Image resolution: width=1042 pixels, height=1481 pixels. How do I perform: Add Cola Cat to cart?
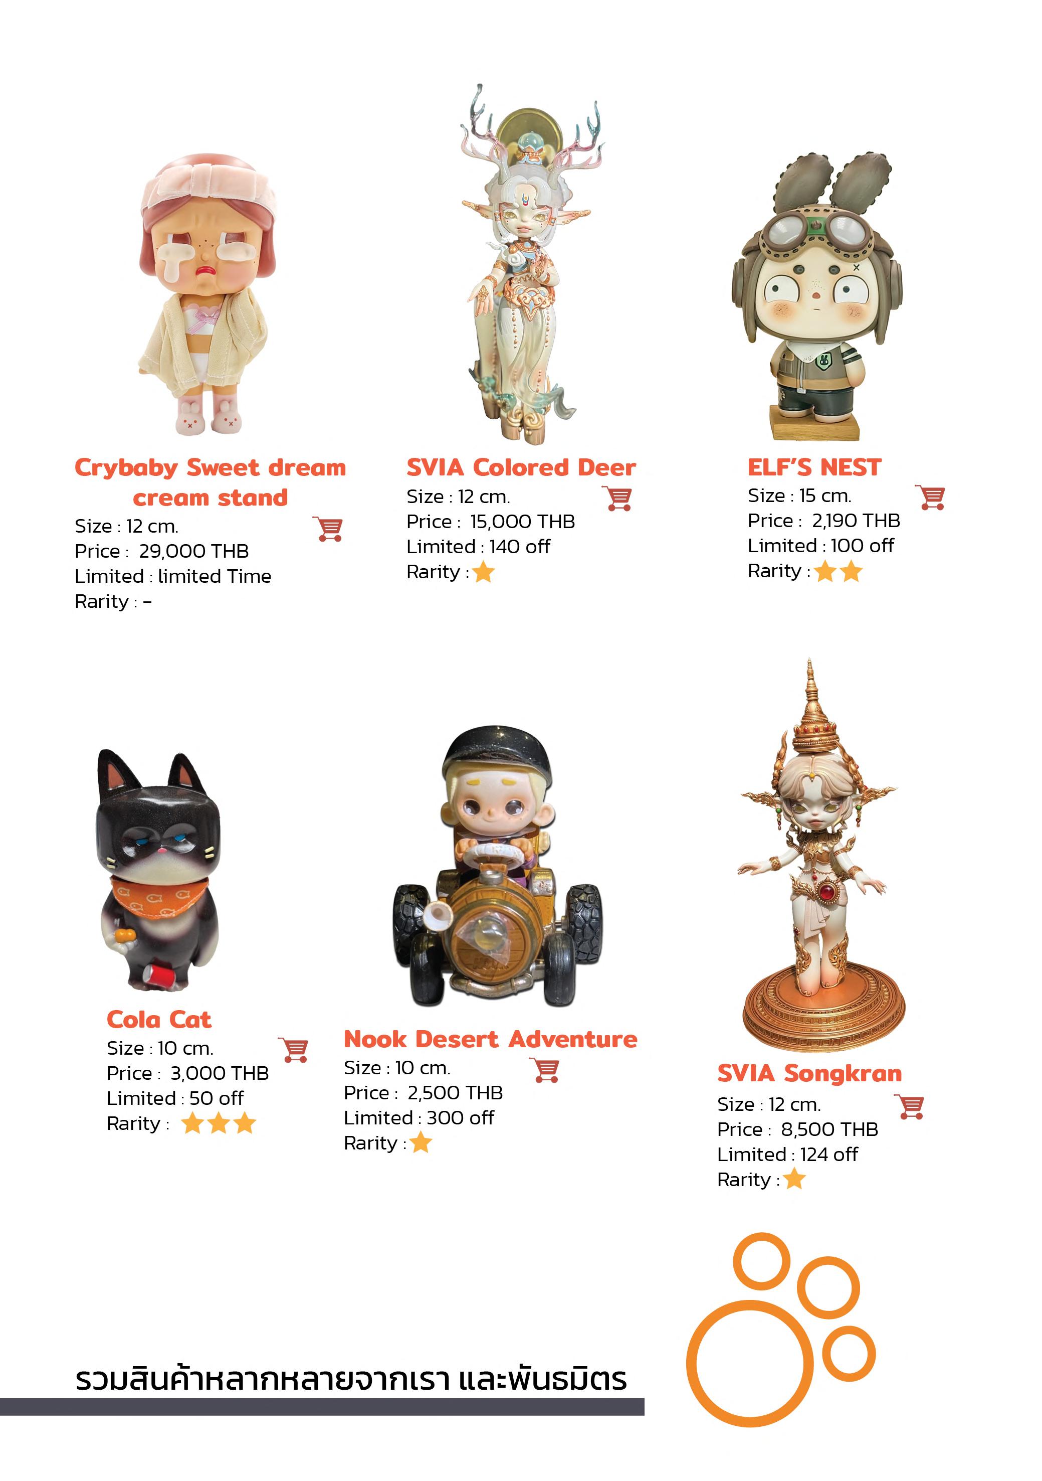point(294,1050)
